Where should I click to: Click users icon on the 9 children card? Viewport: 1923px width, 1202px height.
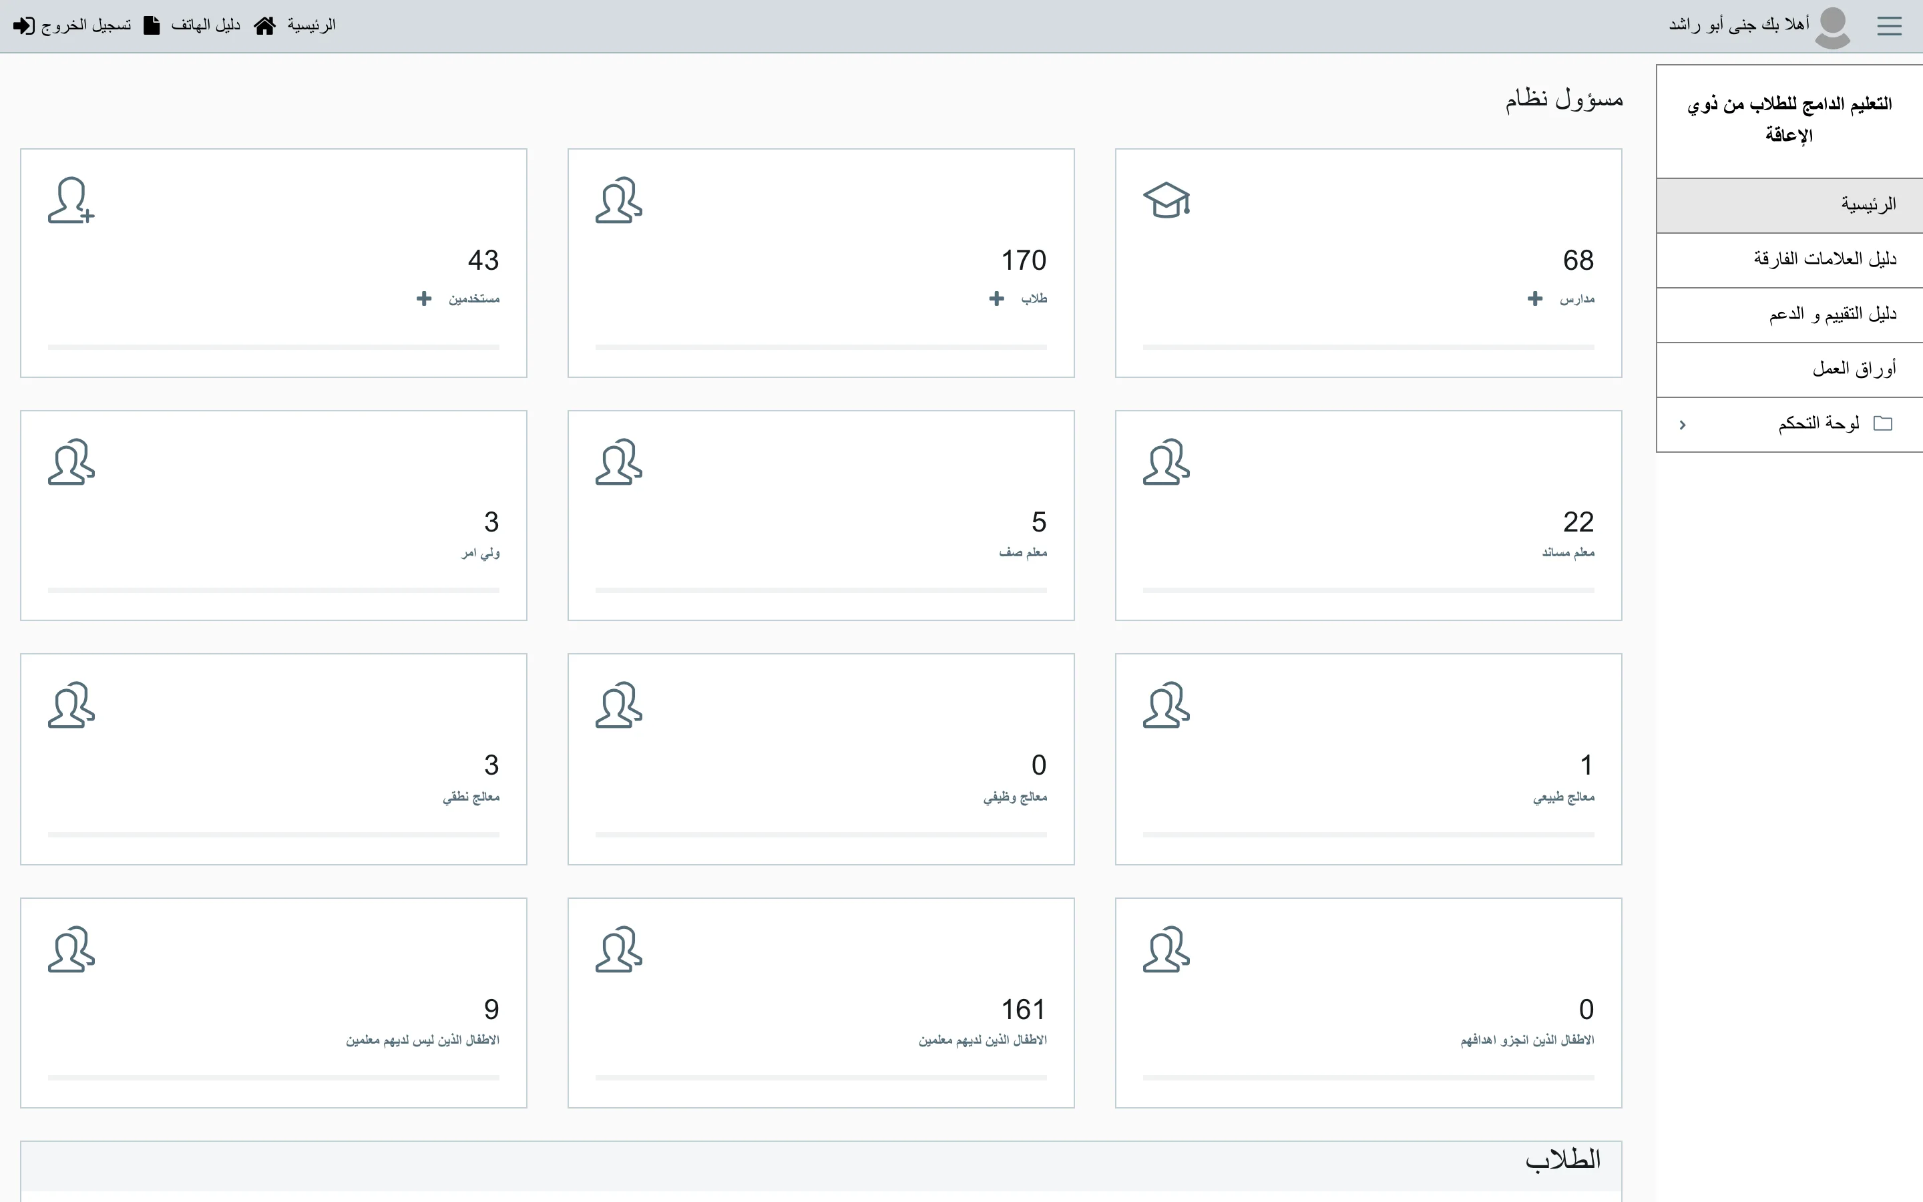click(71, 949)
